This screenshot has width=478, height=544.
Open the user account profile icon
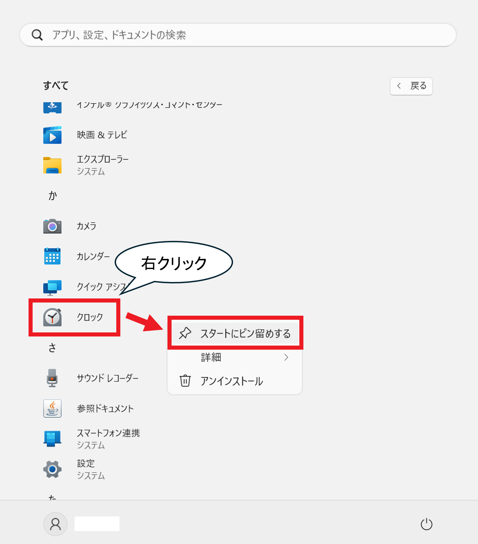[x=55, y=524]
